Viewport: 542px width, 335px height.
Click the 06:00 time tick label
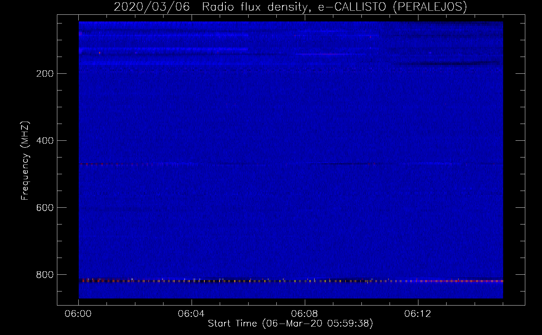click(x=78, y=314)
